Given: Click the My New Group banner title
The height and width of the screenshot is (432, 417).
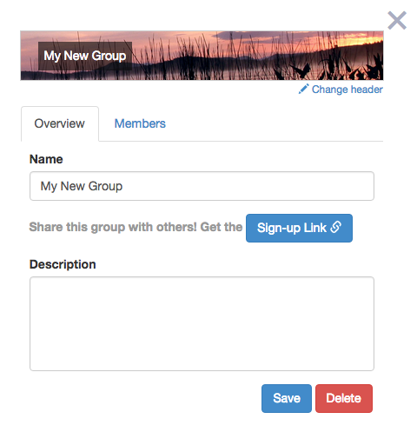Looking at the screenshot, I should (x=85, y=56).
